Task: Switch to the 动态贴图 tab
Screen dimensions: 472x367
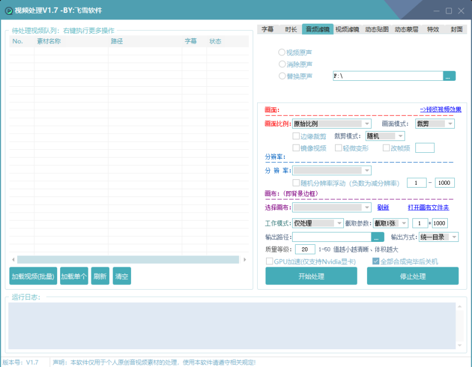Action: 376,29
